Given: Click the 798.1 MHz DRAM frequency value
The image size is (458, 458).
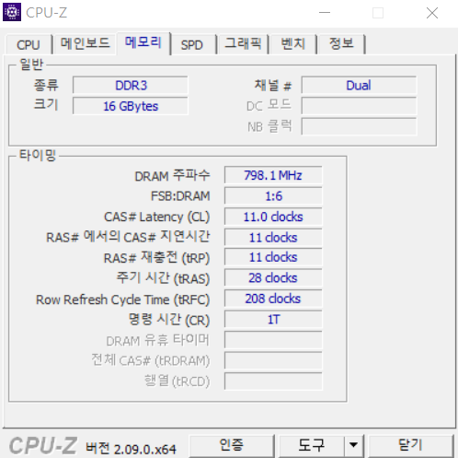Looking at the screenshot, I should (x=273, y=175).
